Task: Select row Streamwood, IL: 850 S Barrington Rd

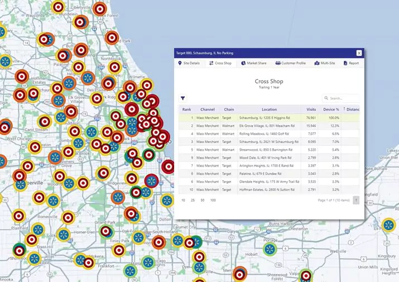Action: point(269,150)
